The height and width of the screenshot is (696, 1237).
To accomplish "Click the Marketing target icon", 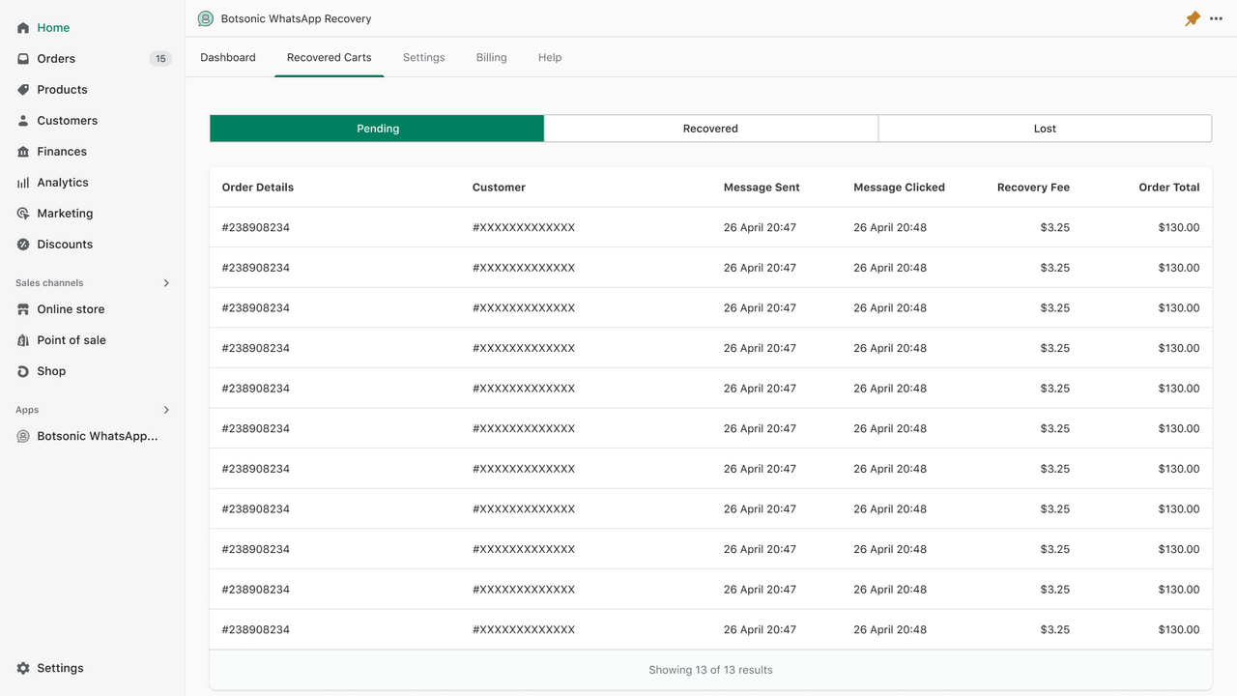I will (23, 214).
